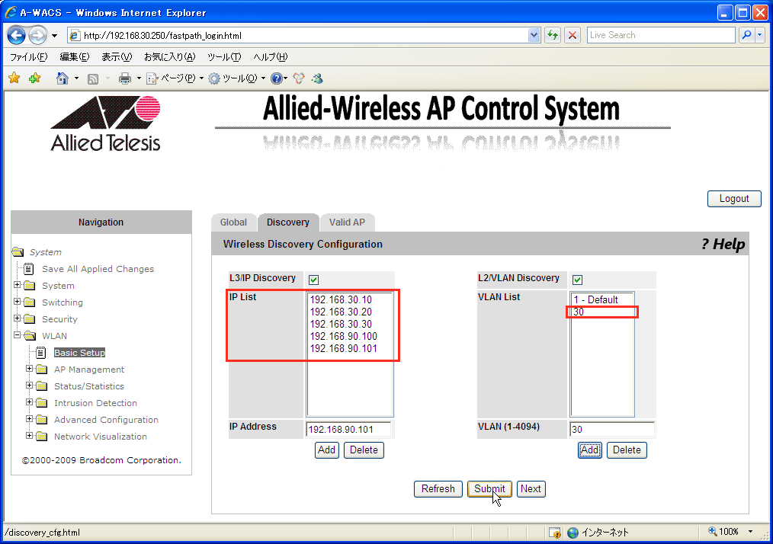
Task: Click the Live Search magnifier icon
Action: 747,35
